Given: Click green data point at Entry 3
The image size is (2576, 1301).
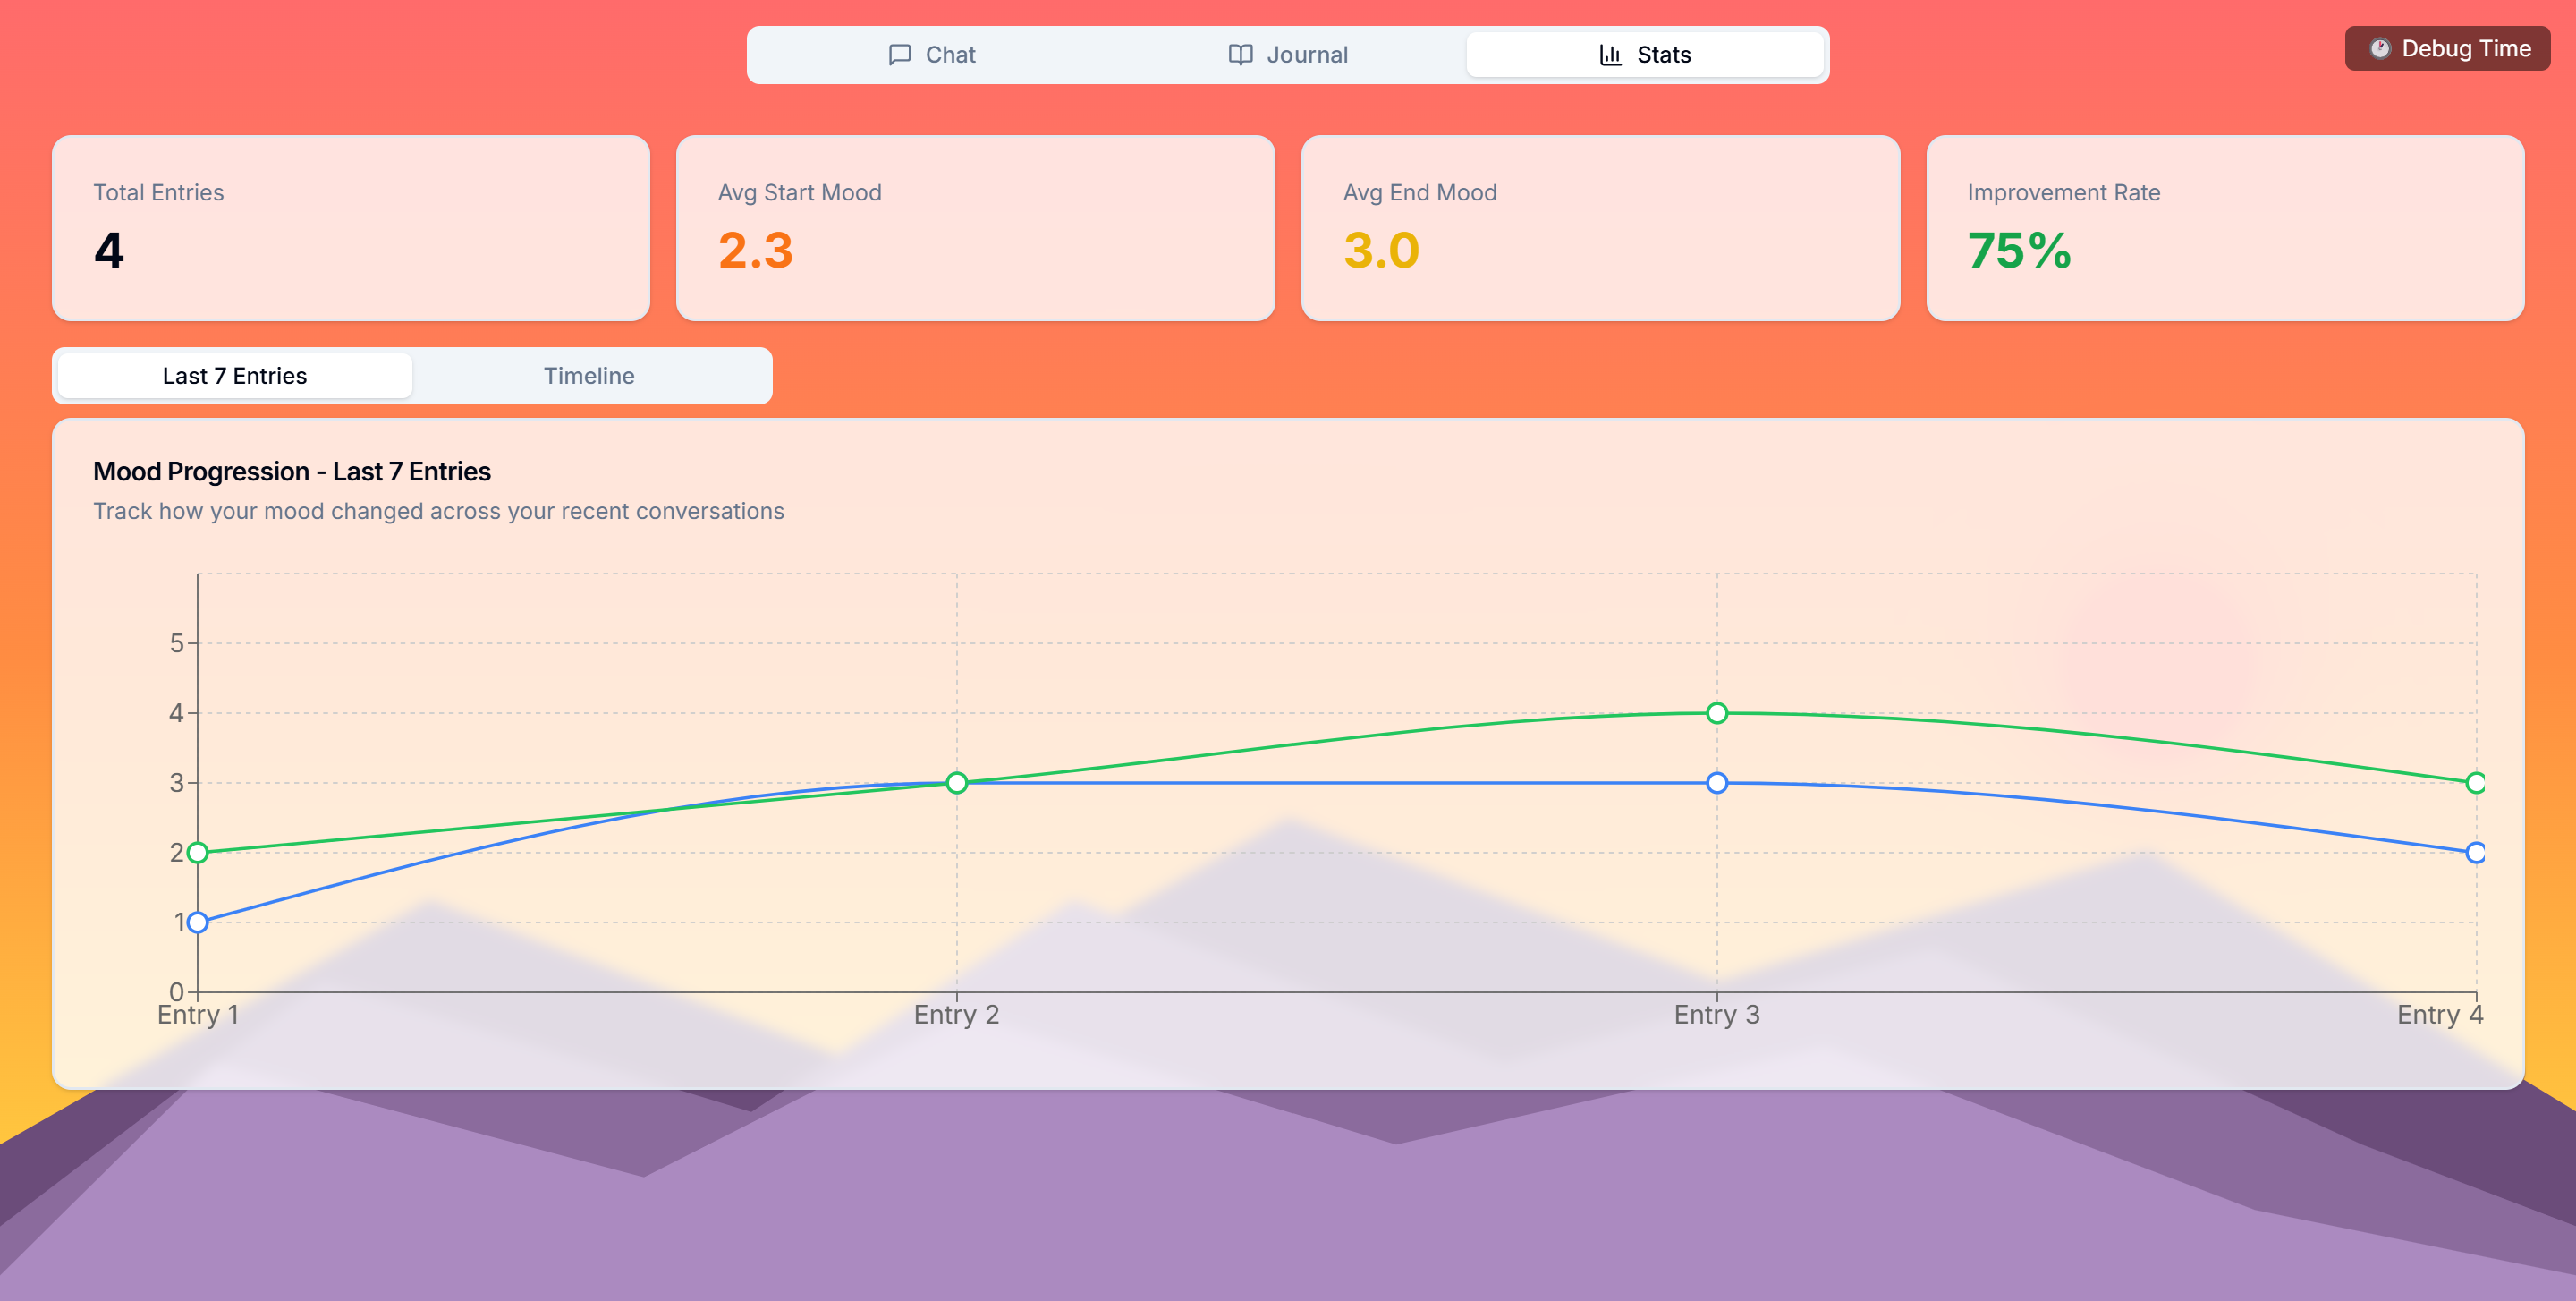Looking at the screenshot, I should pyautogui.click(x=1717, y=713).
